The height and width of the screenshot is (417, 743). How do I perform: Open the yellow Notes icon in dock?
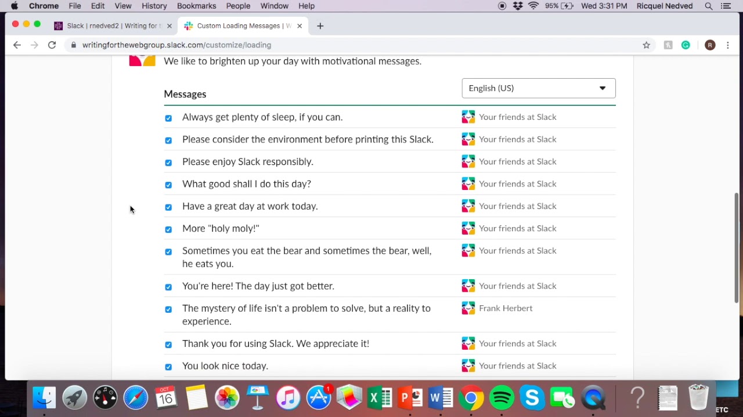point(197,398)
